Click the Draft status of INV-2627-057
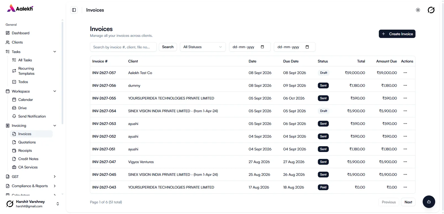Image resolution: width=444 pixels, height=214 pixels. pos(324,73)
